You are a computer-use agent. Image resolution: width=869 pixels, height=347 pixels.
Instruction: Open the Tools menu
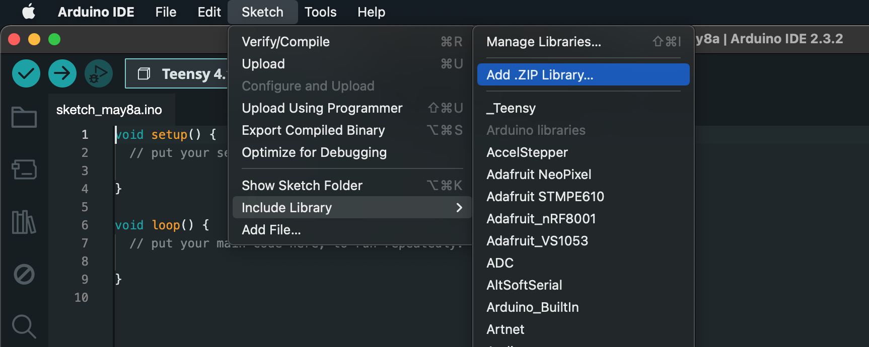[x=320, y=12]
